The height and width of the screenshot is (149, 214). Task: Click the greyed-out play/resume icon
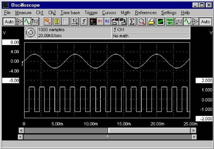click(x=65, y=22)
